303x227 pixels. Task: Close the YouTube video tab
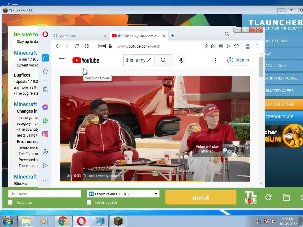coord(164,36)
